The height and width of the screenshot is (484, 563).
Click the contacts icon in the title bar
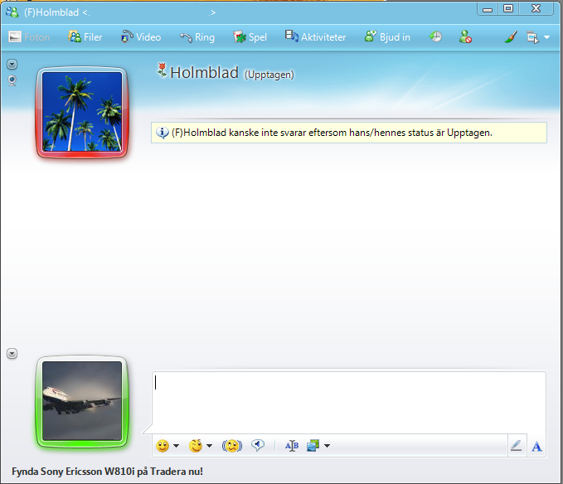click(x=12, y=12)
